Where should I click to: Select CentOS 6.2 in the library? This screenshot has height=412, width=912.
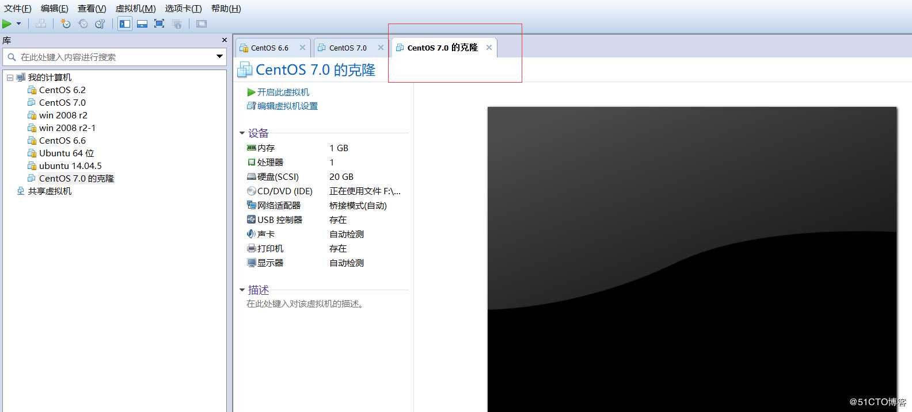tap(62, 90)
